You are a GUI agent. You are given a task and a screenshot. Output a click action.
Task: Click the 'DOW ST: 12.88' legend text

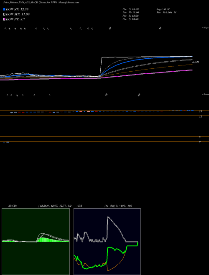coord(17,9)
